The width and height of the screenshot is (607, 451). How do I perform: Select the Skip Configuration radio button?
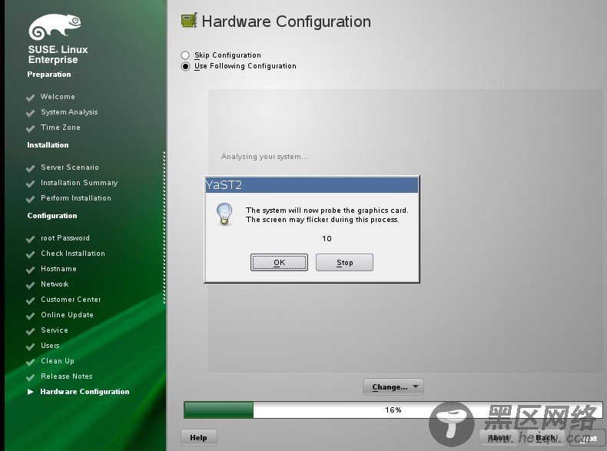185,55
